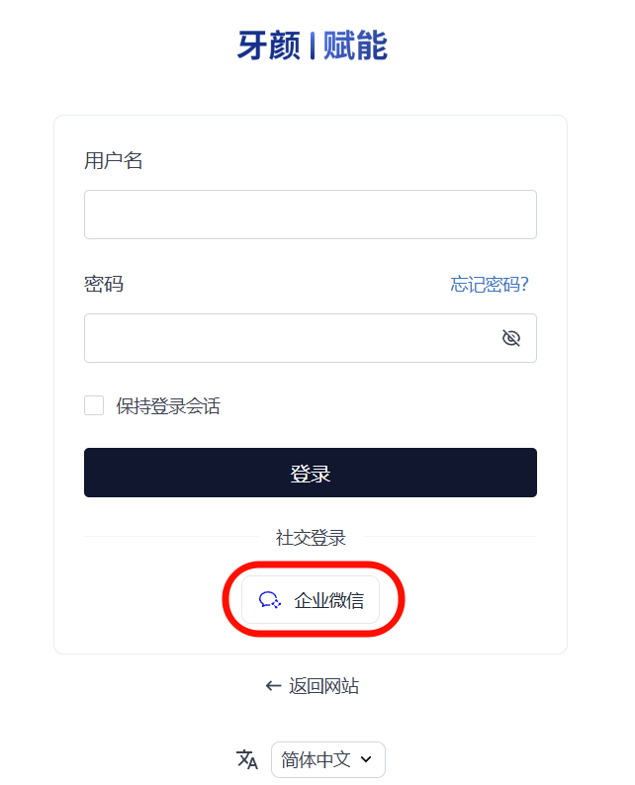The width and height of the screenshot is (635, 785).
Task: Click the 社交登录 section heading
Action: pos(311,538)
